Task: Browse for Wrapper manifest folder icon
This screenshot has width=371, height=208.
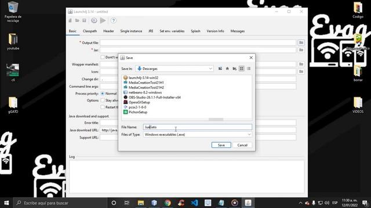Action: coord(301,64)
